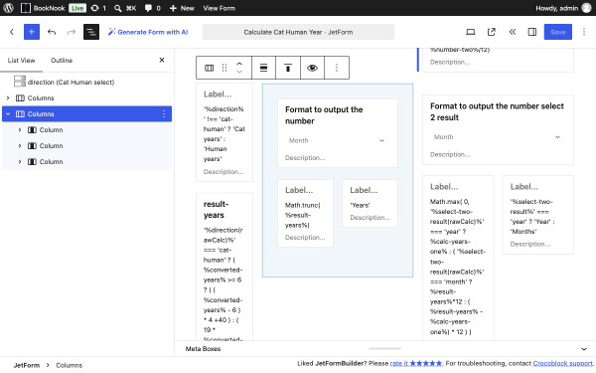Open the number select 2 result dropdown
This screenshot has height=373, width=596.
point(498,137)
